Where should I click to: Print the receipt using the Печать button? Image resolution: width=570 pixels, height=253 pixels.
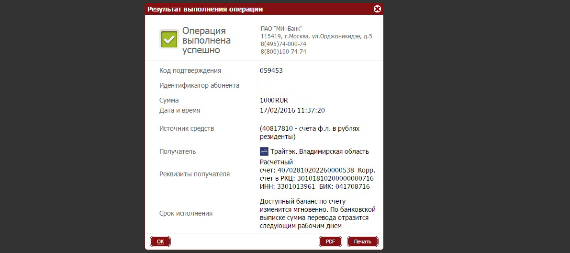coord(362,241)
